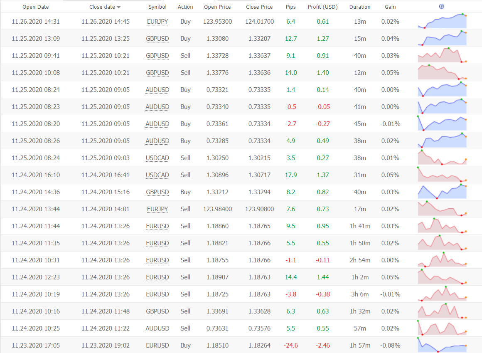Click sparkline chart for GBPUSD trade opened 11.24.2020 14:36
The height and width of the screenshot is (353, 482).
pyautogui.click(x=442, y=192)
